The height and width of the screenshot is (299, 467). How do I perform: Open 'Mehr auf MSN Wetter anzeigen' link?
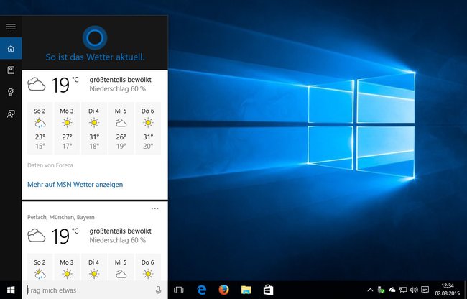(75, 184)
